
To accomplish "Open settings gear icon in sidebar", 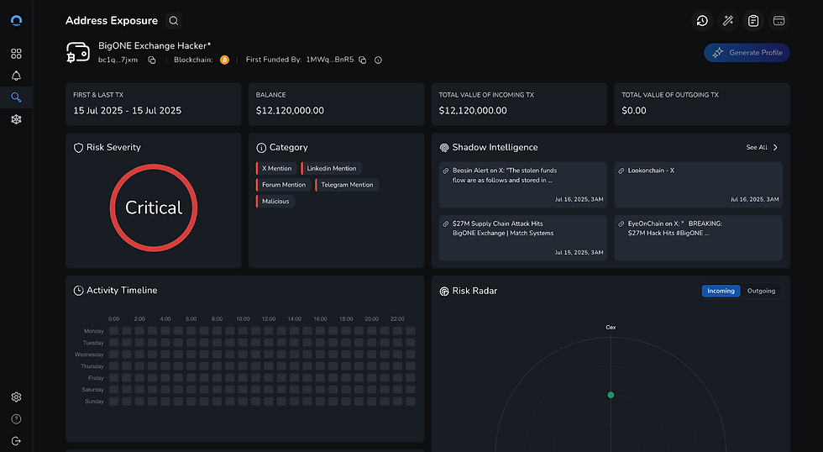I will (16, 397).
